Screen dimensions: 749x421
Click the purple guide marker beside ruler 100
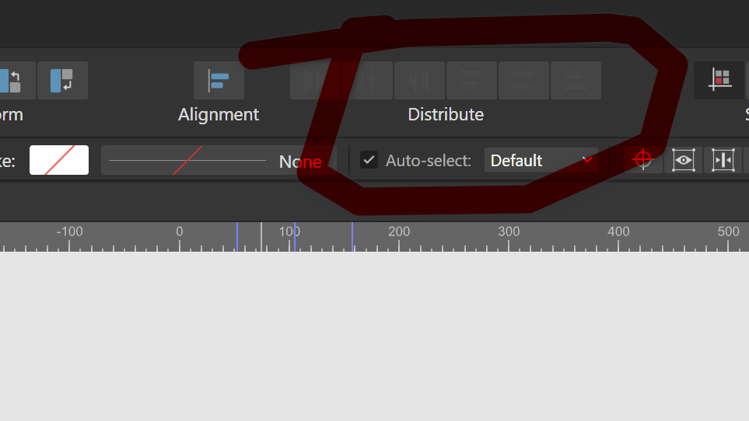point(295,237)
